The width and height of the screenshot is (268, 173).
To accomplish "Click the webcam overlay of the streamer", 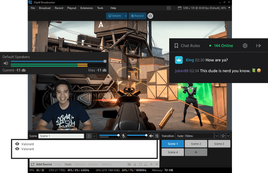I will (64, 105).
